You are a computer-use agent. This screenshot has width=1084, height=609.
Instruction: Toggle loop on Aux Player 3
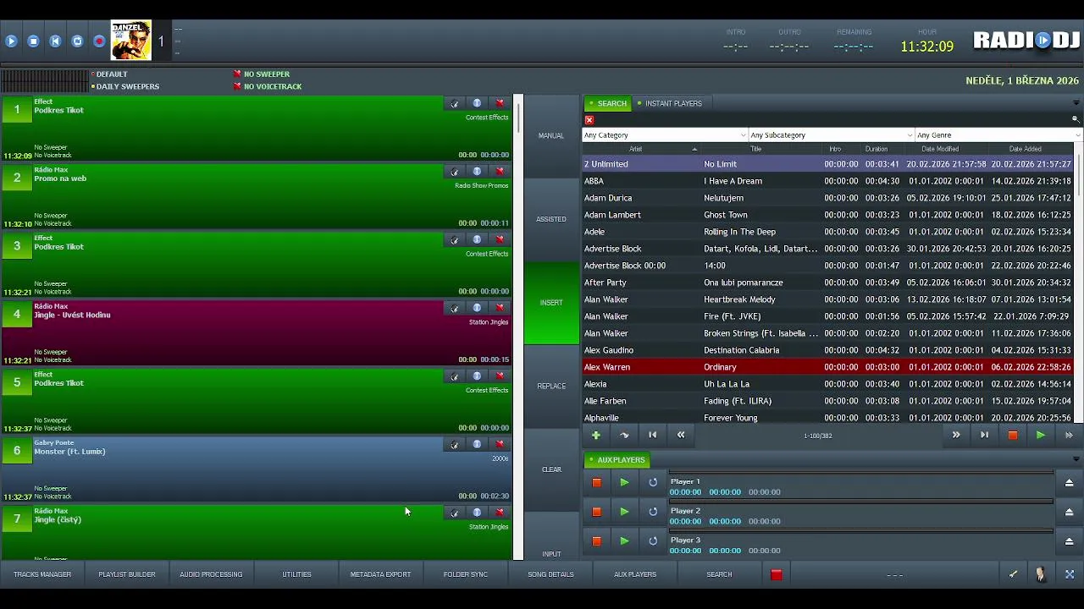[653, 541]
